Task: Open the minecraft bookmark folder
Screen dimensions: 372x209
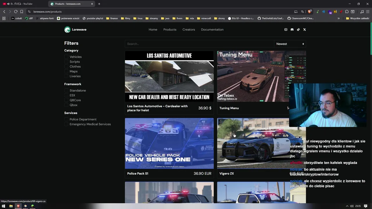Action: pyautogui.click(x=204, y=18)
